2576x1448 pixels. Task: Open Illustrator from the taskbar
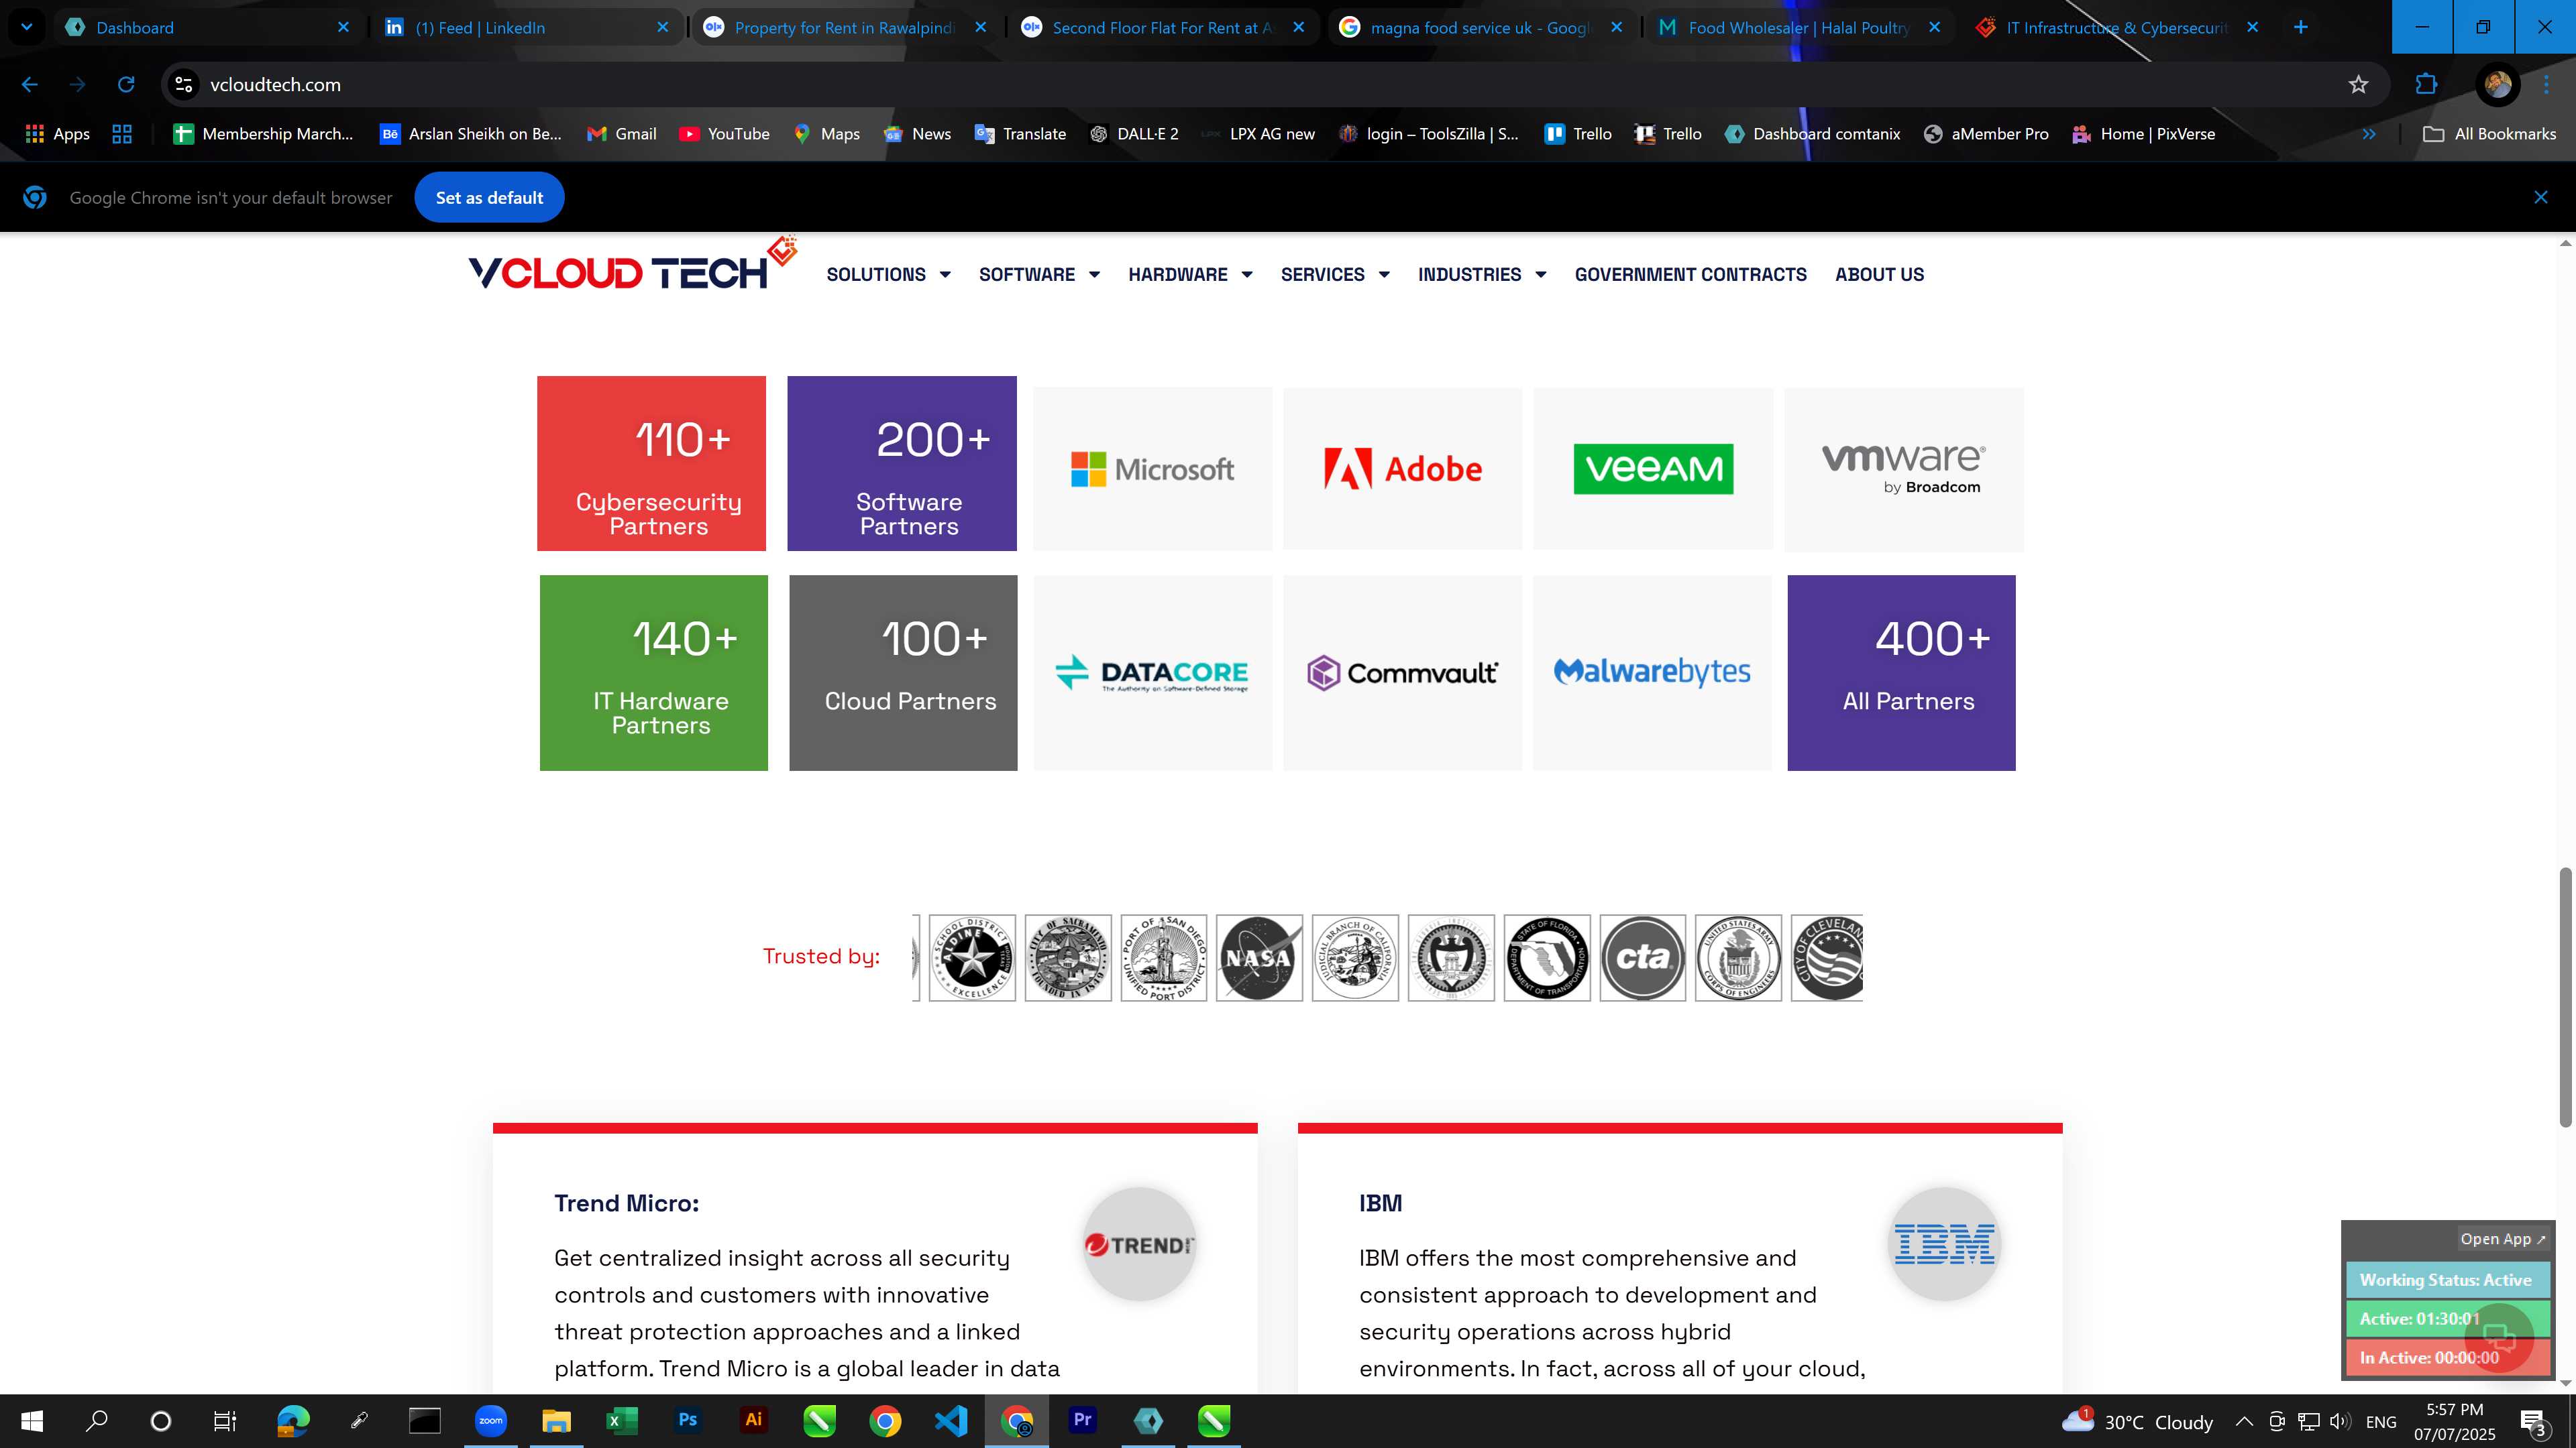(753, 1420)
